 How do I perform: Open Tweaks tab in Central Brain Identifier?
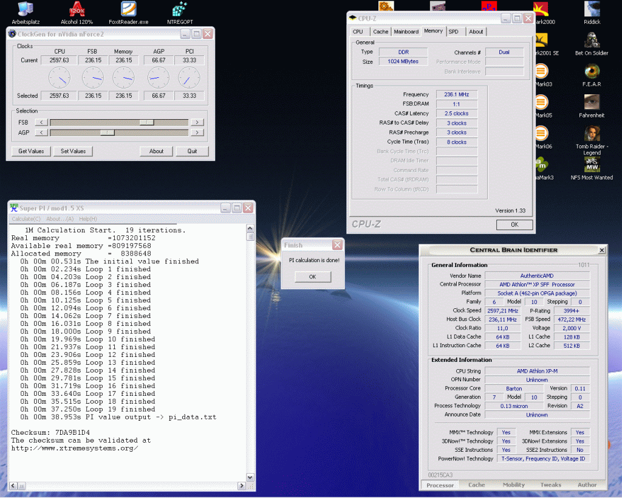pos(550,485)
